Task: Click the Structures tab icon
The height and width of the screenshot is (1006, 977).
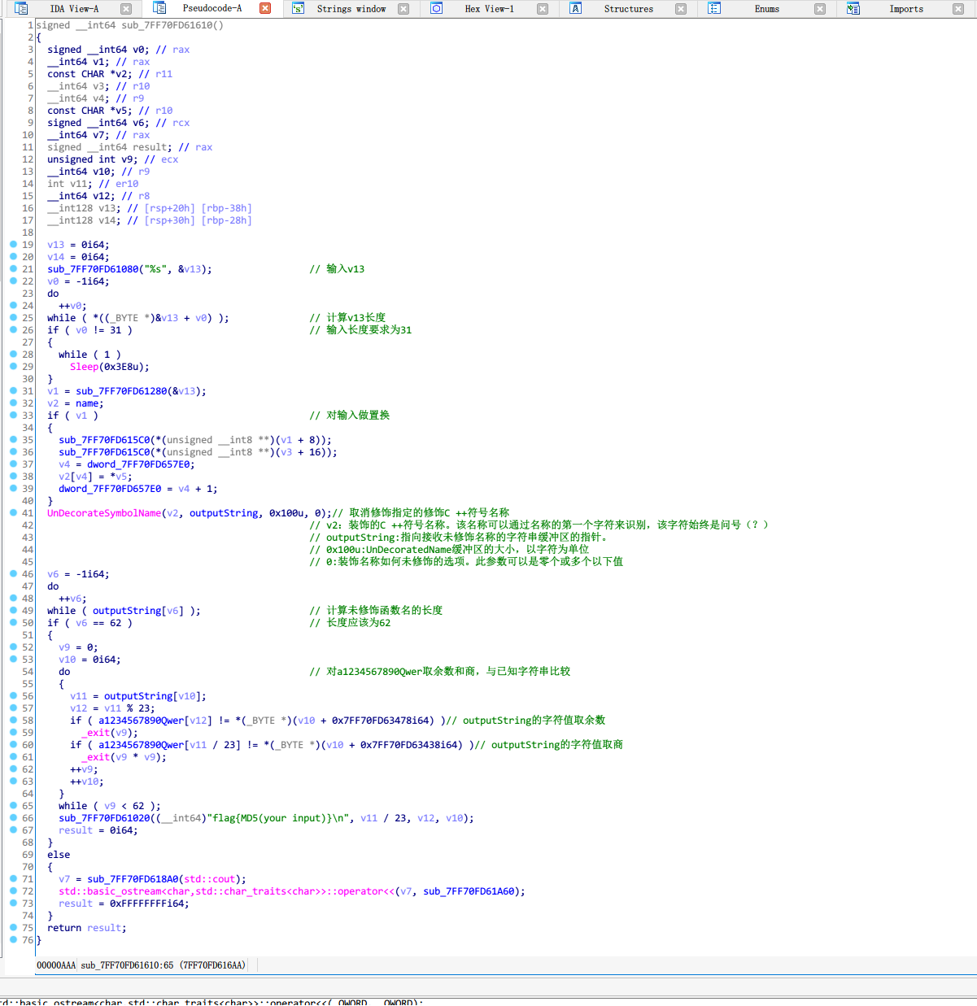Action: coord(575,8)
